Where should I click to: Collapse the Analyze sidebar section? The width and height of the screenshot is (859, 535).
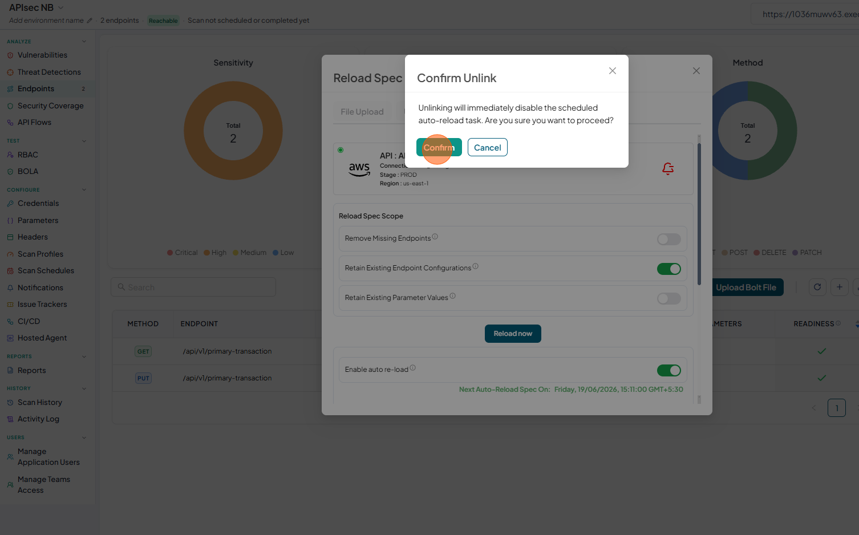(84, 41)
